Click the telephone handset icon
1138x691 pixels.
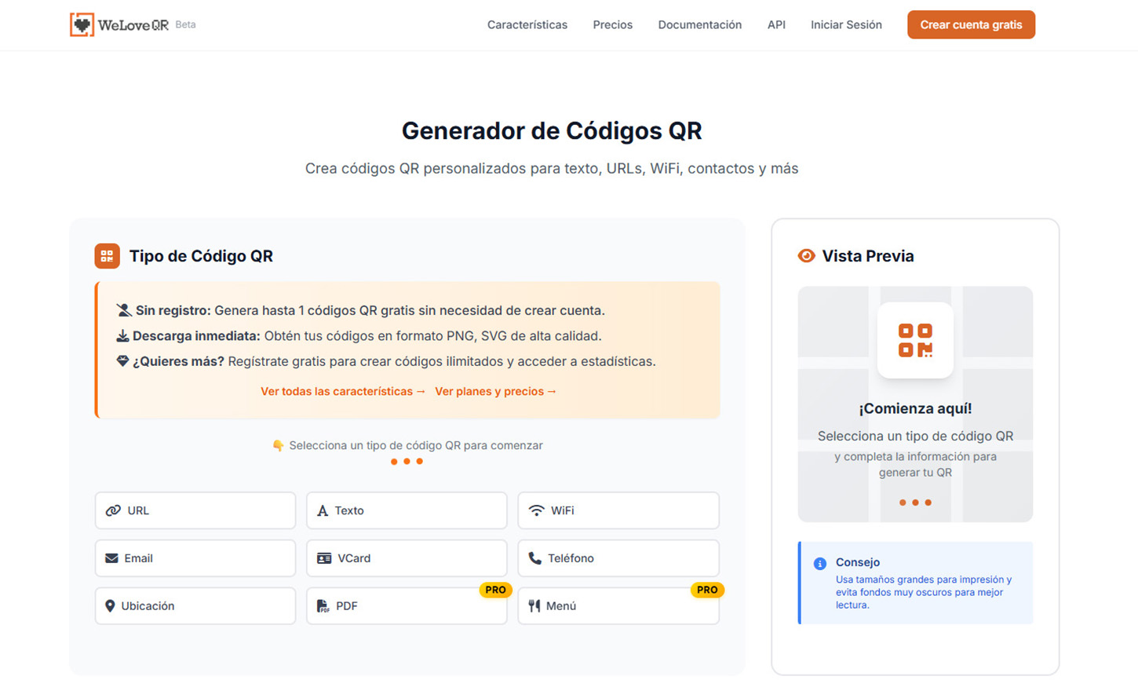pyautogui.click(x=535, y=558)
